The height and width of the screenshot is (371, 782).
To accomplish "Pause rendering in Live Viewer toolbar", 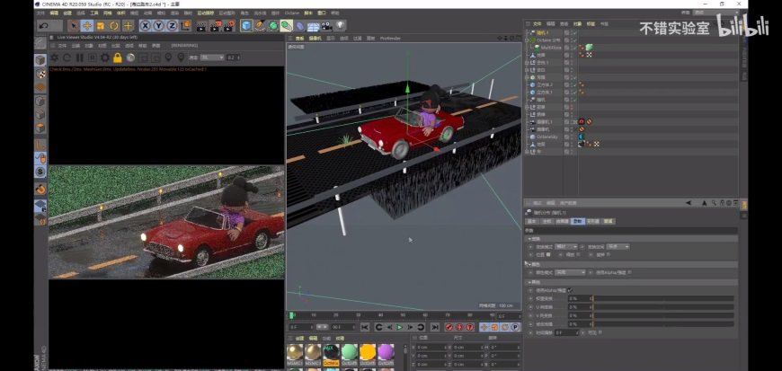I will [80, 57].
